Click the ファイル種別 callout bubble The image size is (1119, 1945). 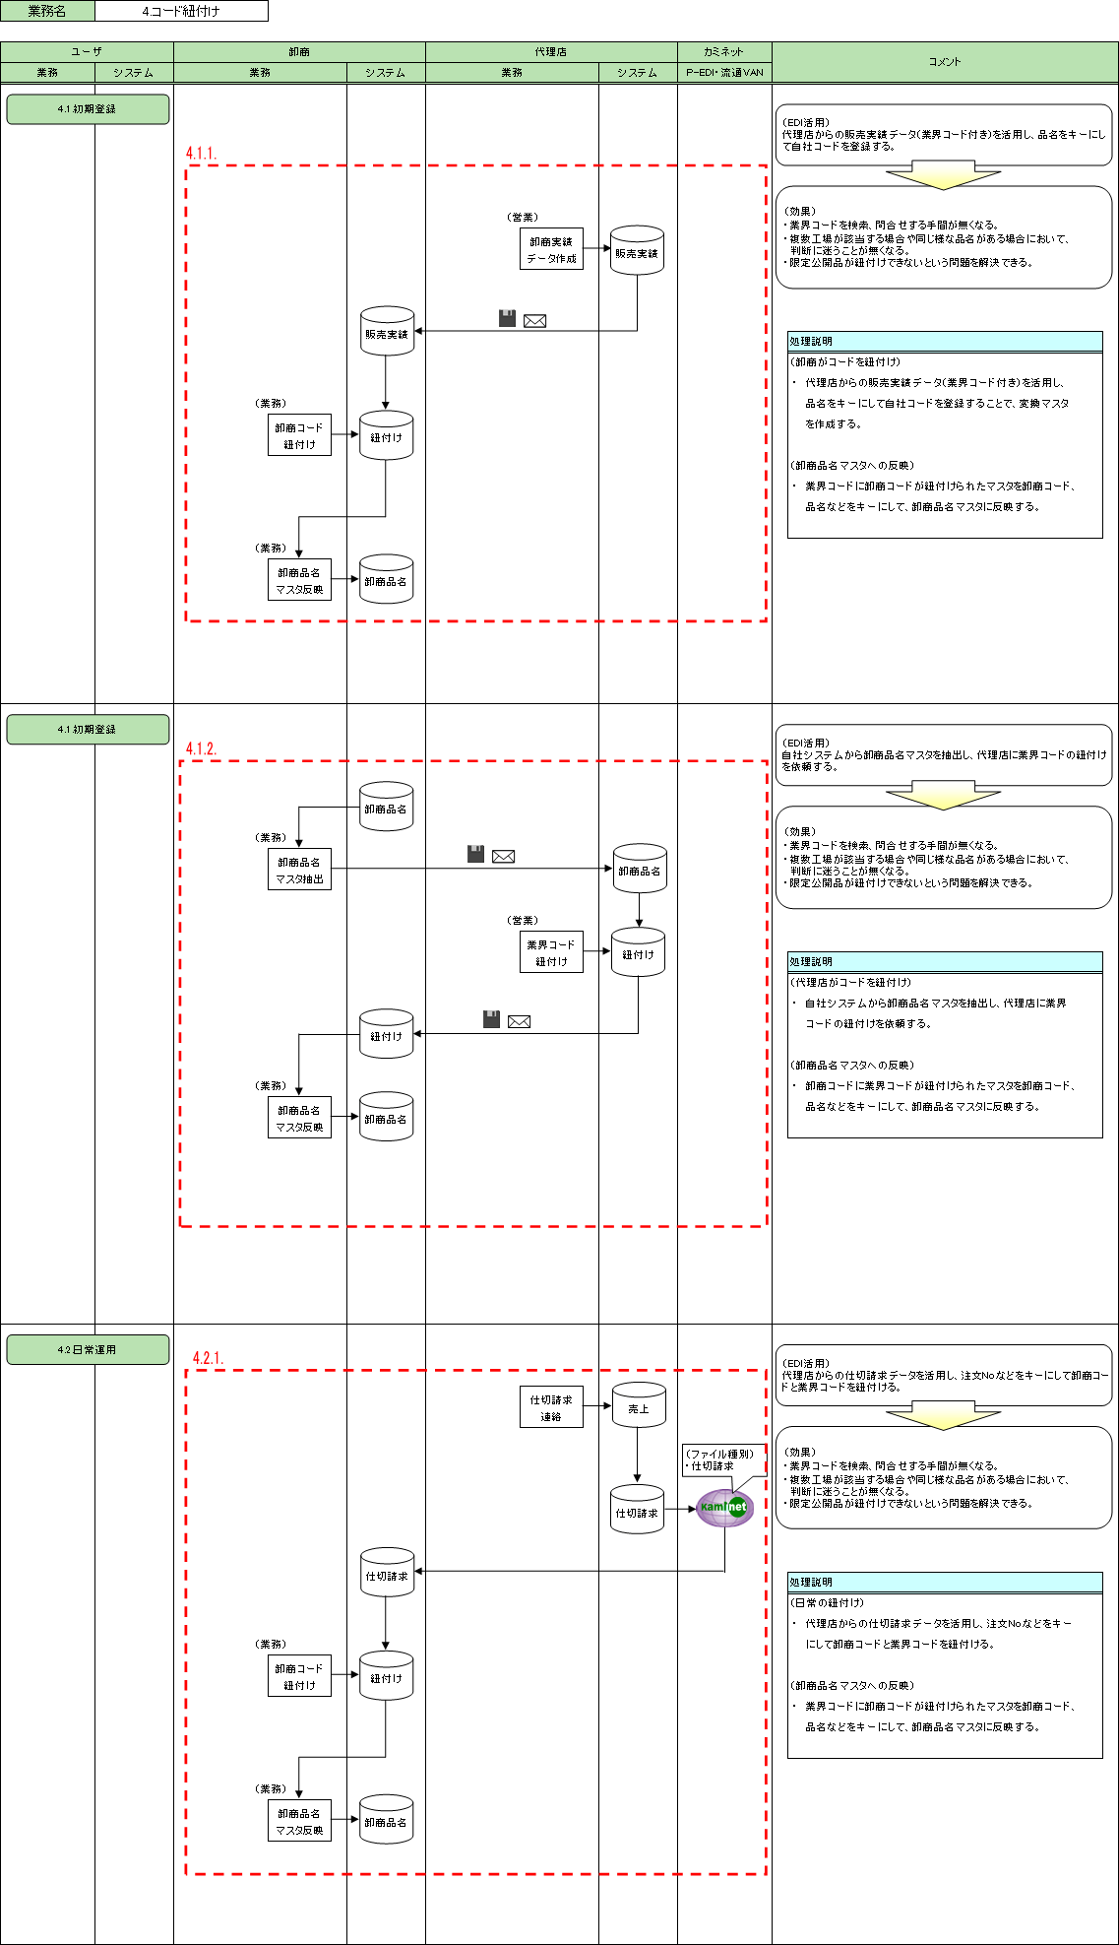[x=721, y=1459]
